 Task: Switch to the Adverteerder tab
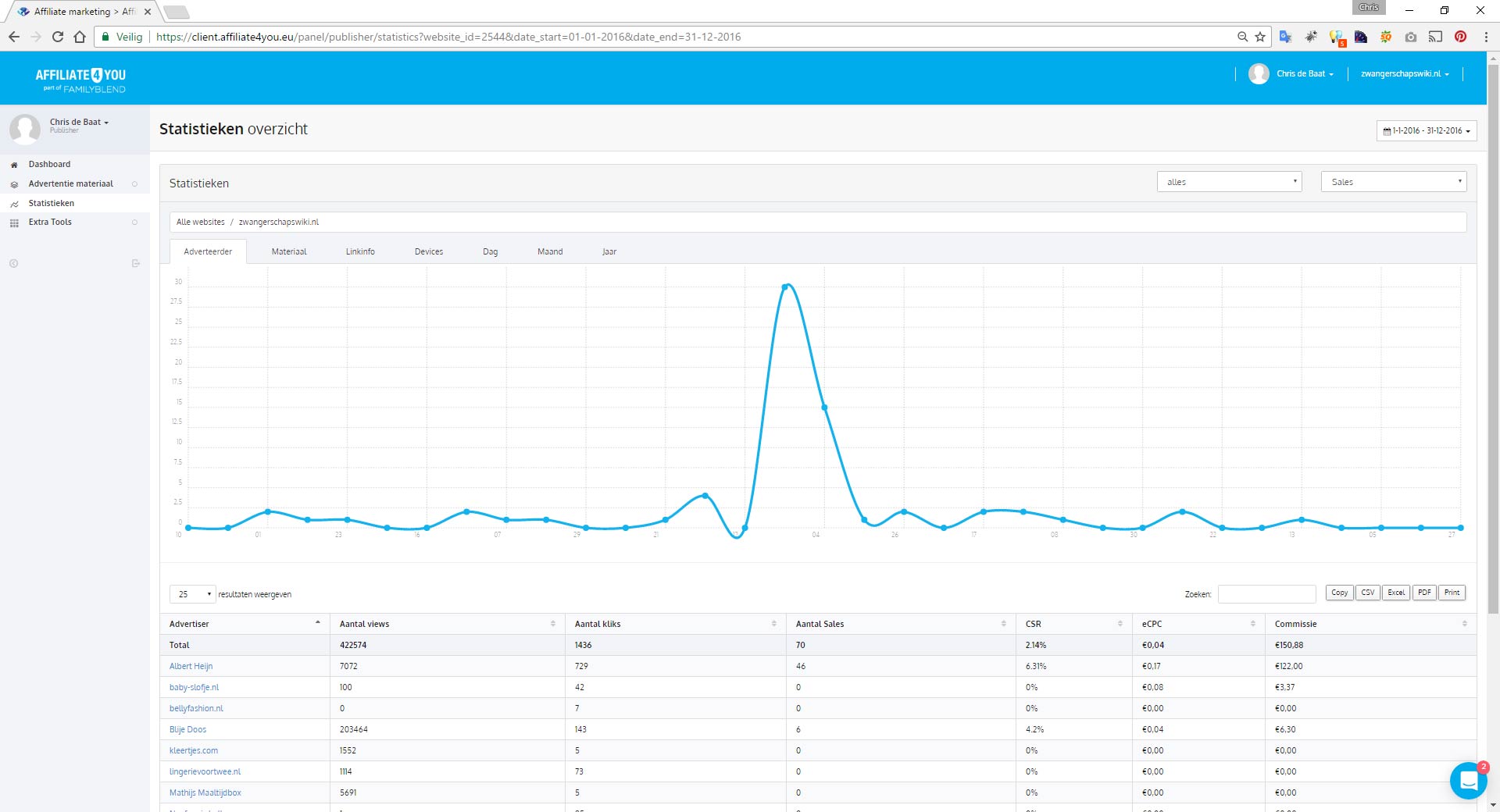pos(208,251)
